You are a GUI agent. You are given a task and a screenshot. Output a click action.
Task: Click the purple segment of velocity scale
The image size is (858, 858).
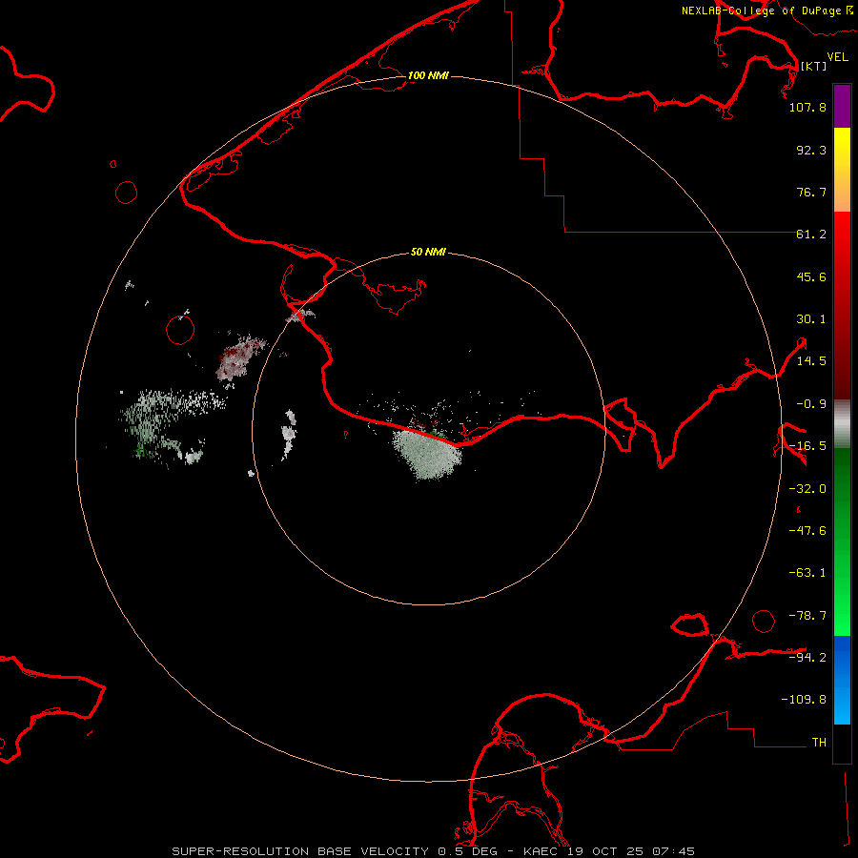coord(842,107)
